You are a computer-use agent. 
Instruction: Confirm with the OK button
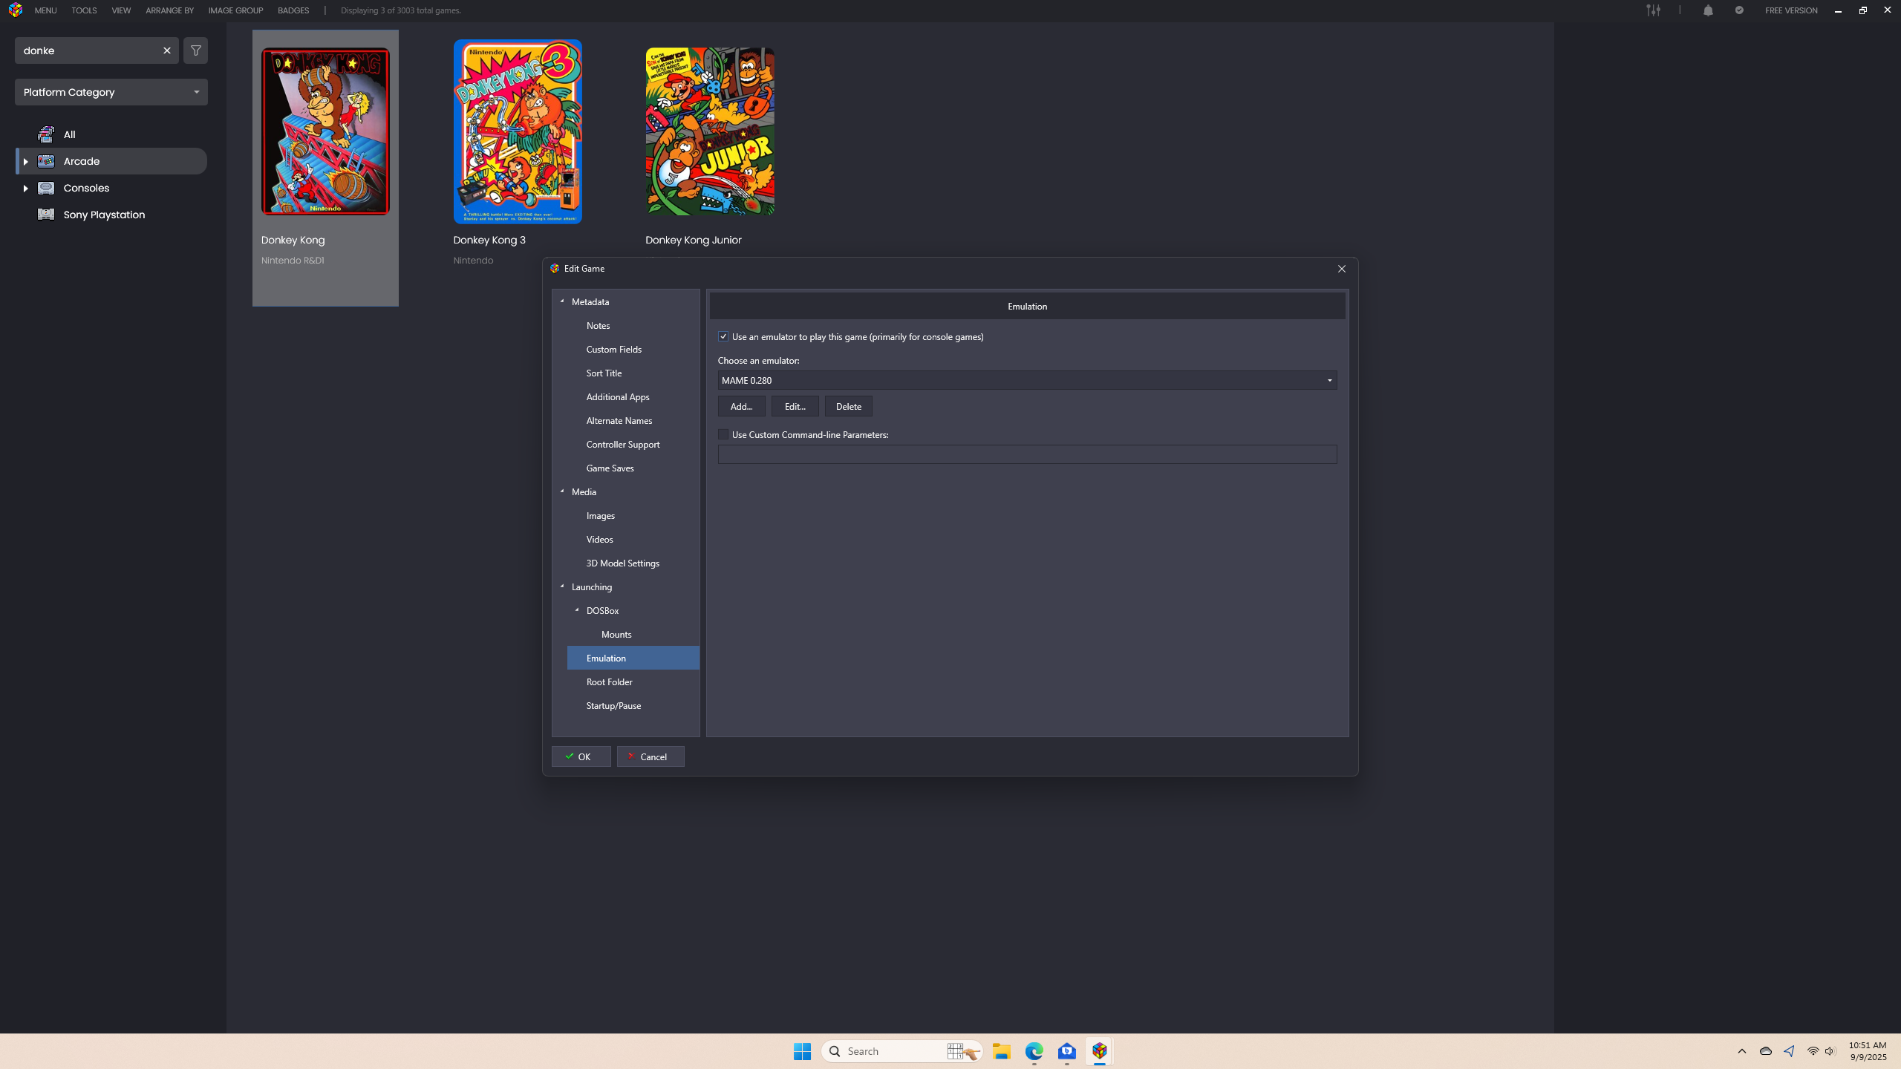coord(581,756)
